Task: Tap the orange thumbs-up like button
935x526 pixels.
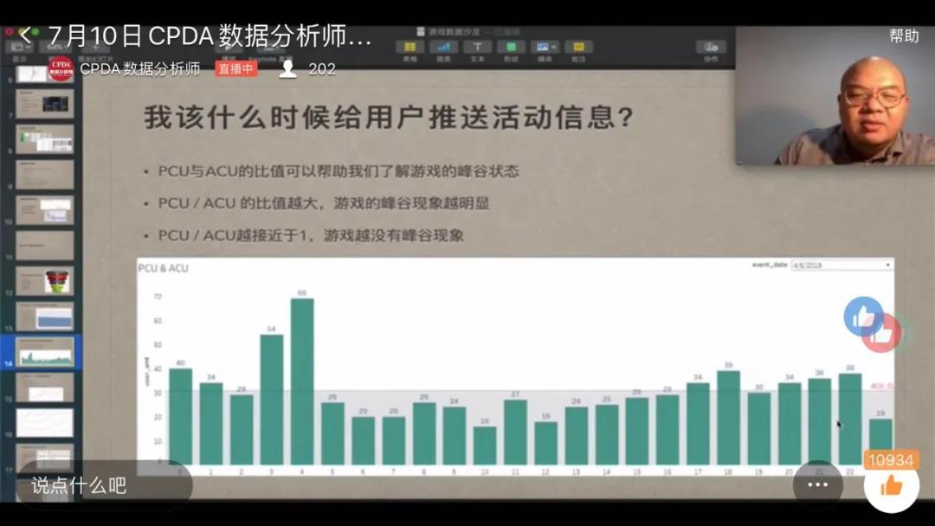Action: tap(891, 485)
